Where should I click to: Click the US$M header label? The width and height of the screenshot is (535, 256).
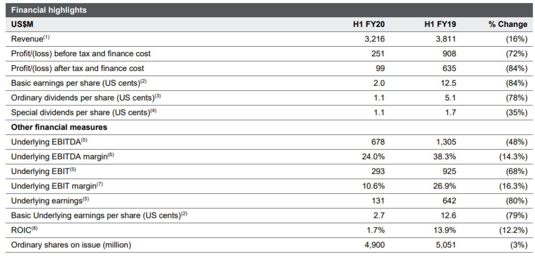[22, 24]
